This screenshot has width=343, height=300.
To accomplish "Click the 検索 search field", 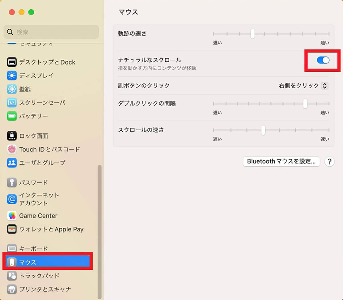I will [51, 32].
